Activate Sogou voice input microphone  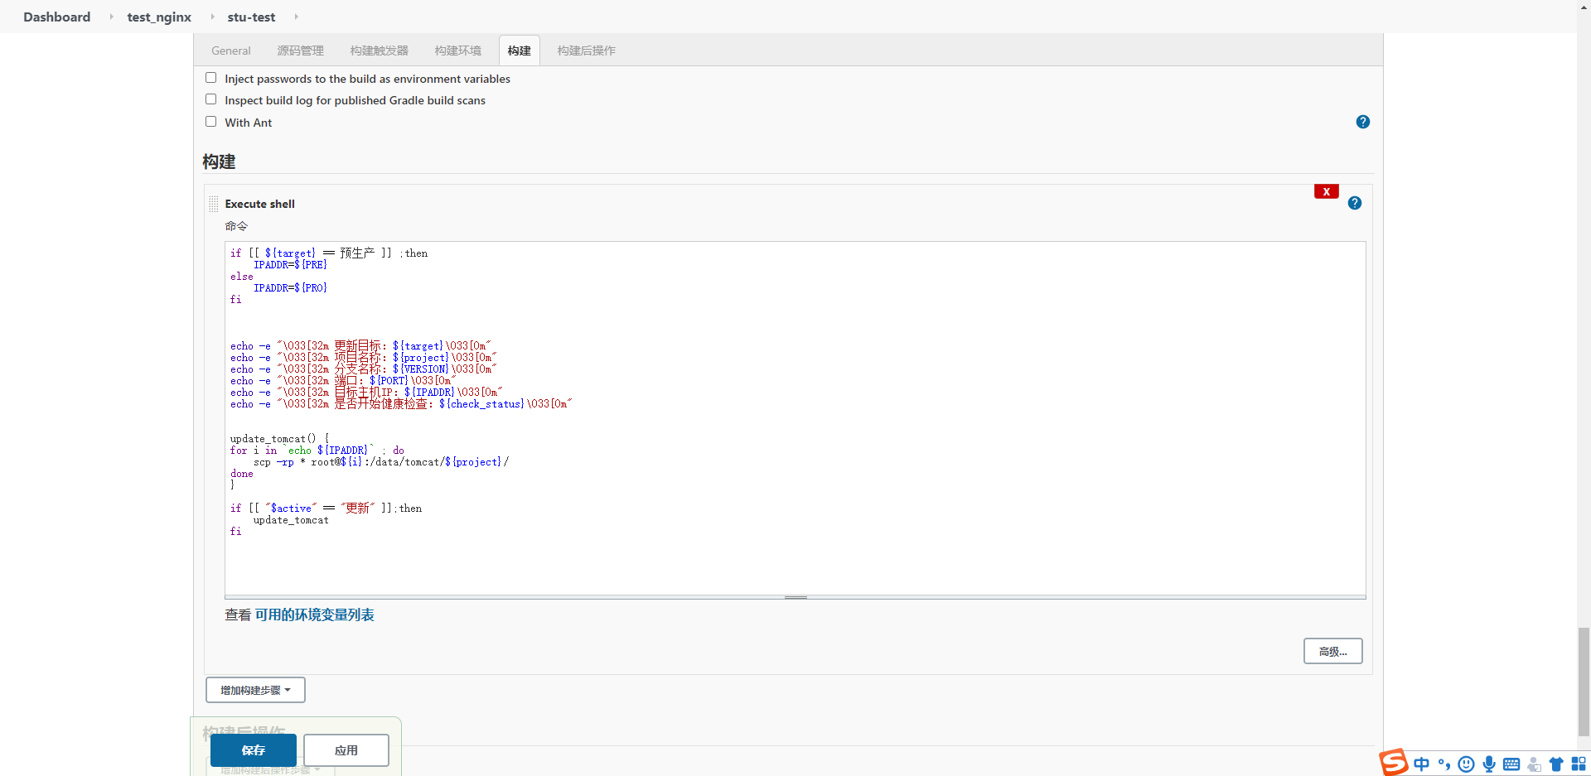(1489, 764)
